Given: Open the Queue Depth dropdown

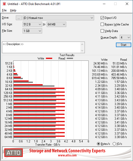Looking at the screenshot, I should tap(125, 38).
